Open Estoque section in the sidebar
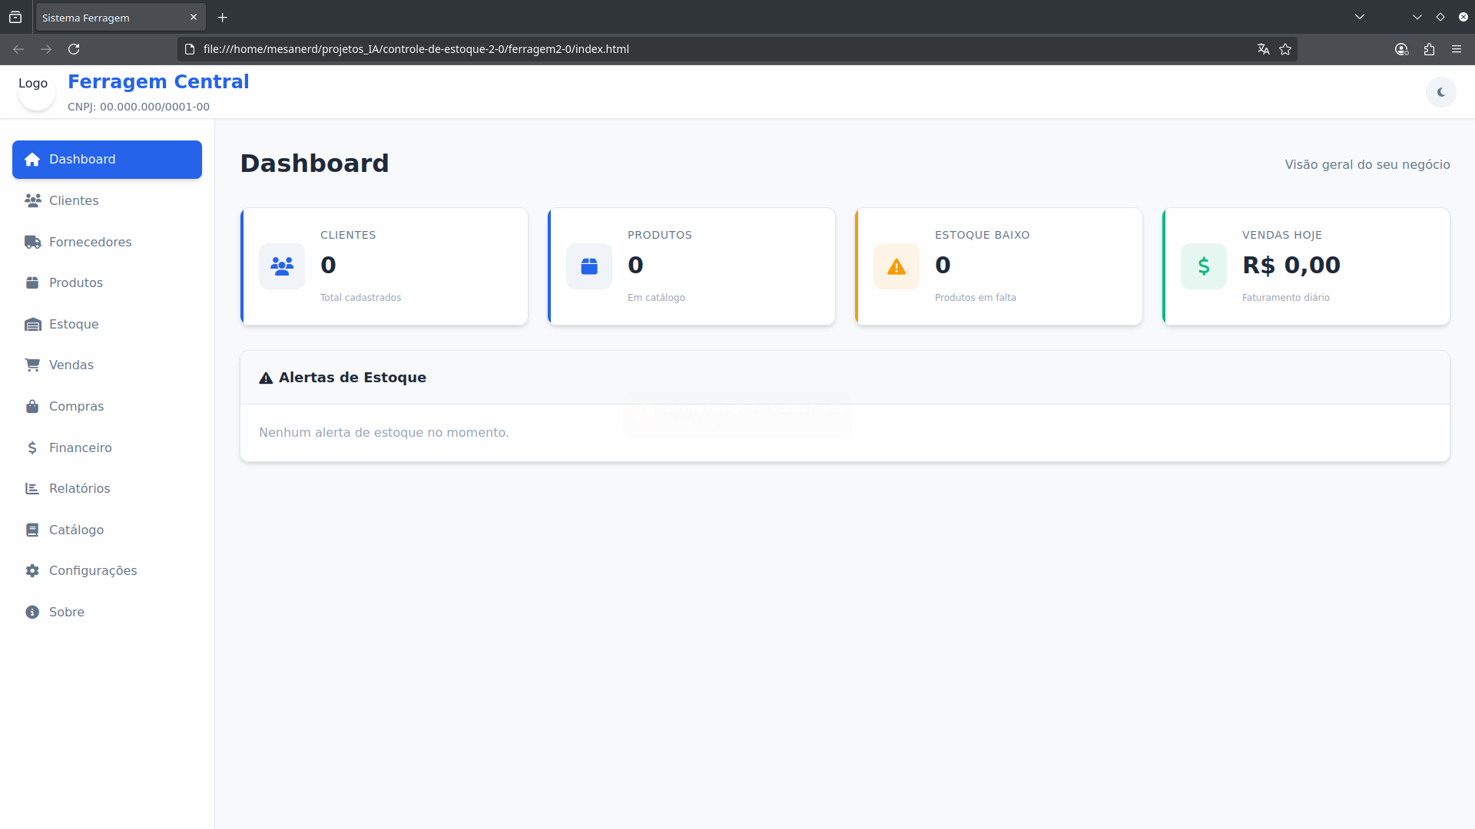Viewport: 1475px width, 829px height. click(74, 324)
